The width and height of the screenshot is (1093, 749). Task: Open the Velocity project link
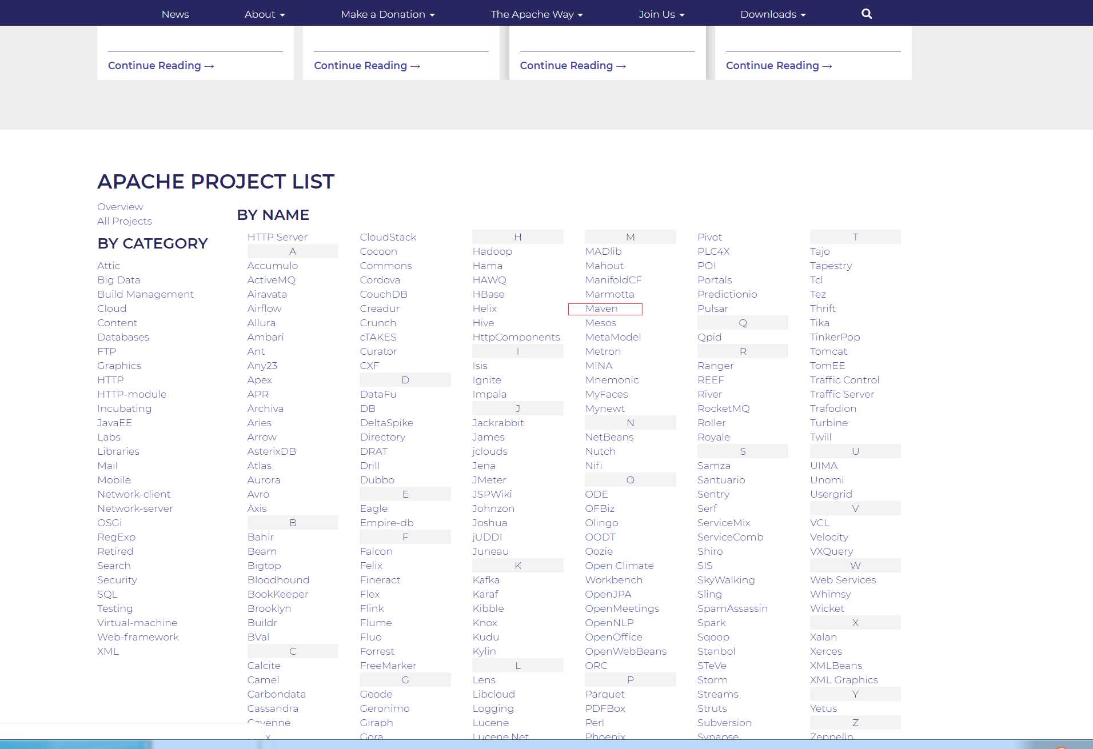point(829,537)
